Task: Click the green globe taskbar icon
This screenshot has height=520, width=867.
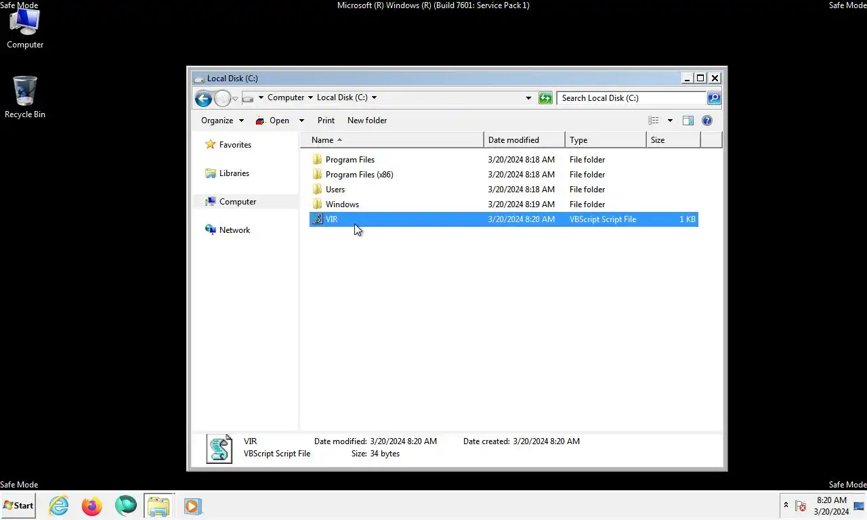Action: coord(125,506)
